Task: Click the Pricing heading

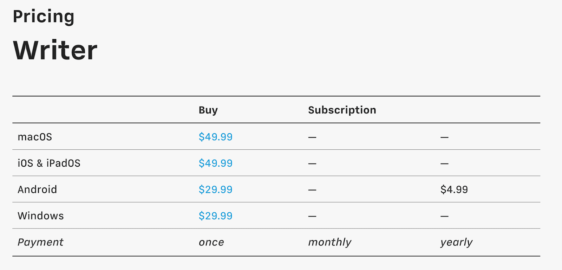Action: [44, 17]
